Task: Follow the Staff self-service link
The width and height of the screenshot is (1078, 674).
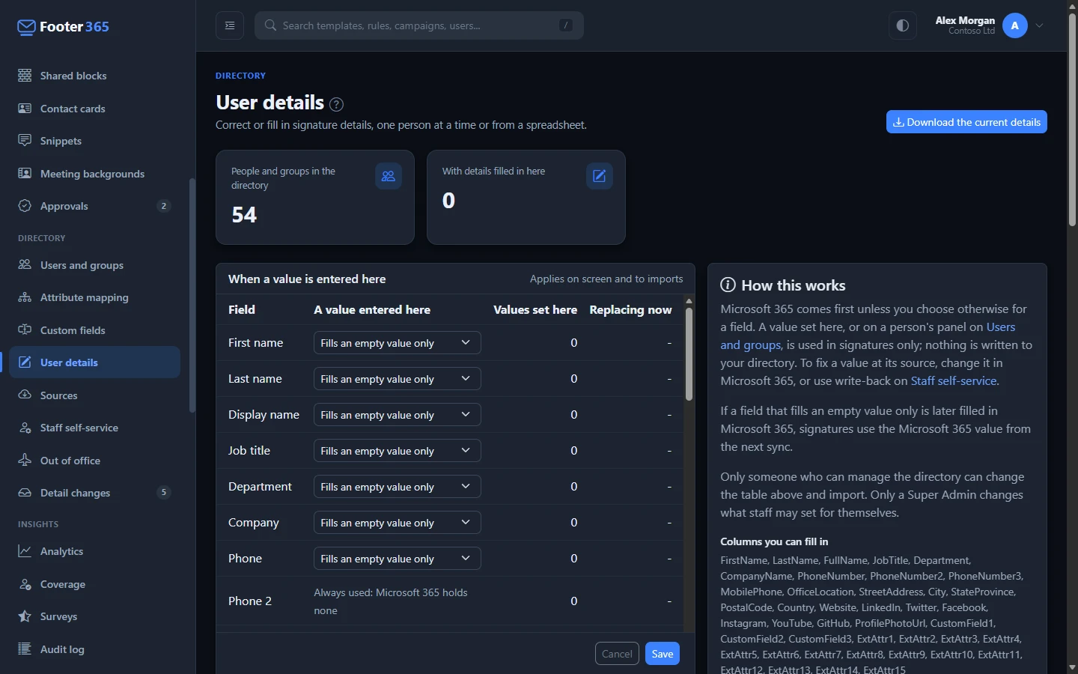Action: click(953, 380)
